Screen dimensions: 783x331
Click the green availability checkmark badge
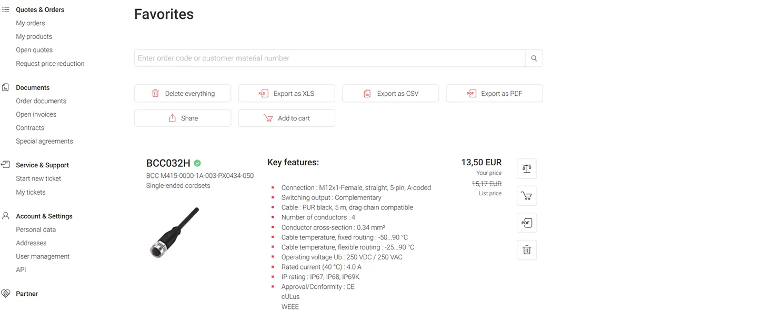tap(197, 163)
